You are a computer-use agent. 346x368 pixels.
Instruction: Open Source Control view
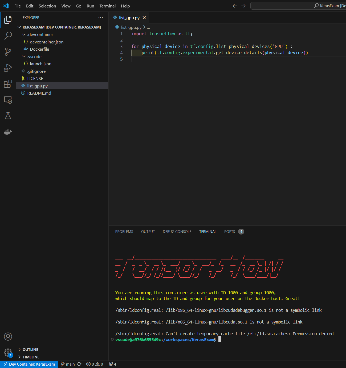pyautogui.click(x=8, y=52)
